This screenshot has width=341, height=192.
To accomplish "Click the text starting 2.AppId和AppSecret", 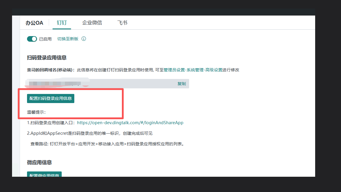I will point(90,133).
